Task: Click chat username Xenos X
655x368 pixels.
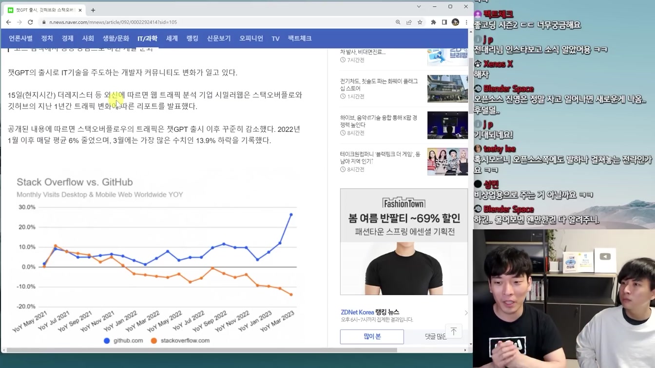Action: click(x=498, y=64)
